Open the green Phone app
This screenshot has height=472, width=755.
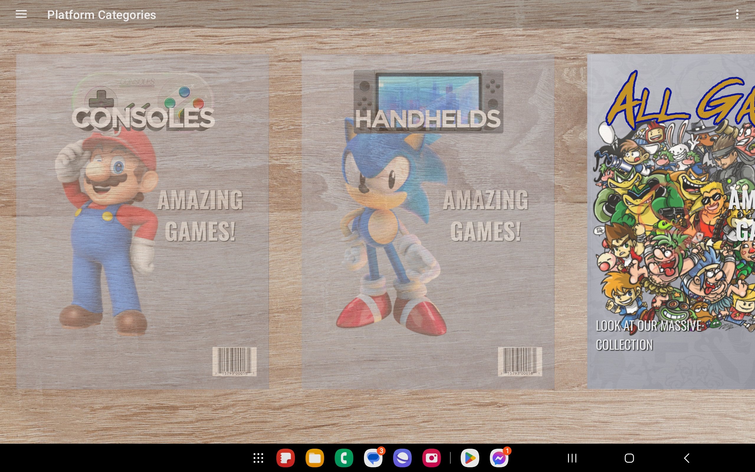[x=344, y=458]
